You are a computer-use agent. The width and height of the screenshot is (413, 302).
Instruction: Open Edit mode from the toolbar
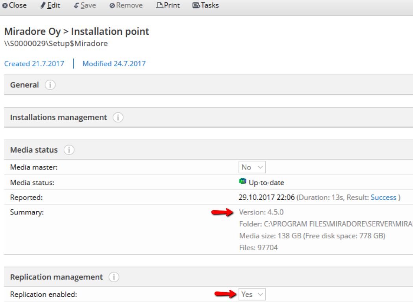tap(50, 5)
